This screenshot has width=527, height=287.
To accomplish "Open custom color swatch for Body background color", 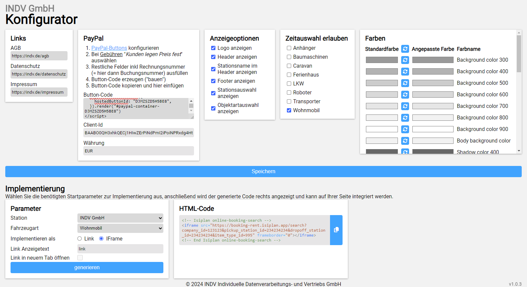I will point(433,141).
